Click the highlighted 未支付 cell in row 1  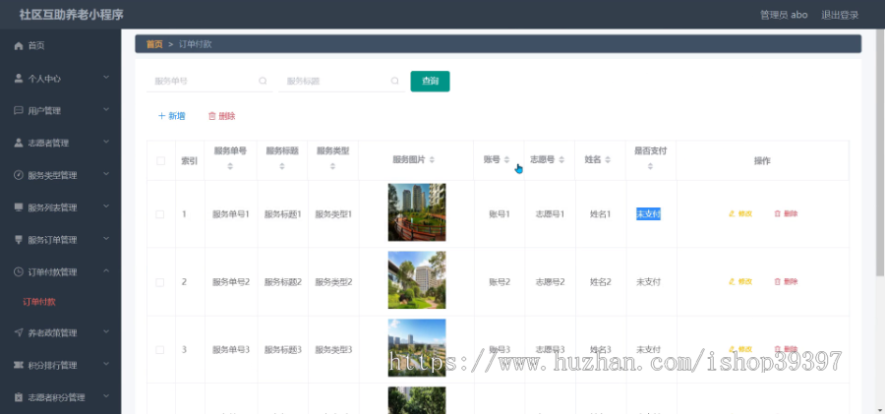pyautogui.click(x=649, y=214)
